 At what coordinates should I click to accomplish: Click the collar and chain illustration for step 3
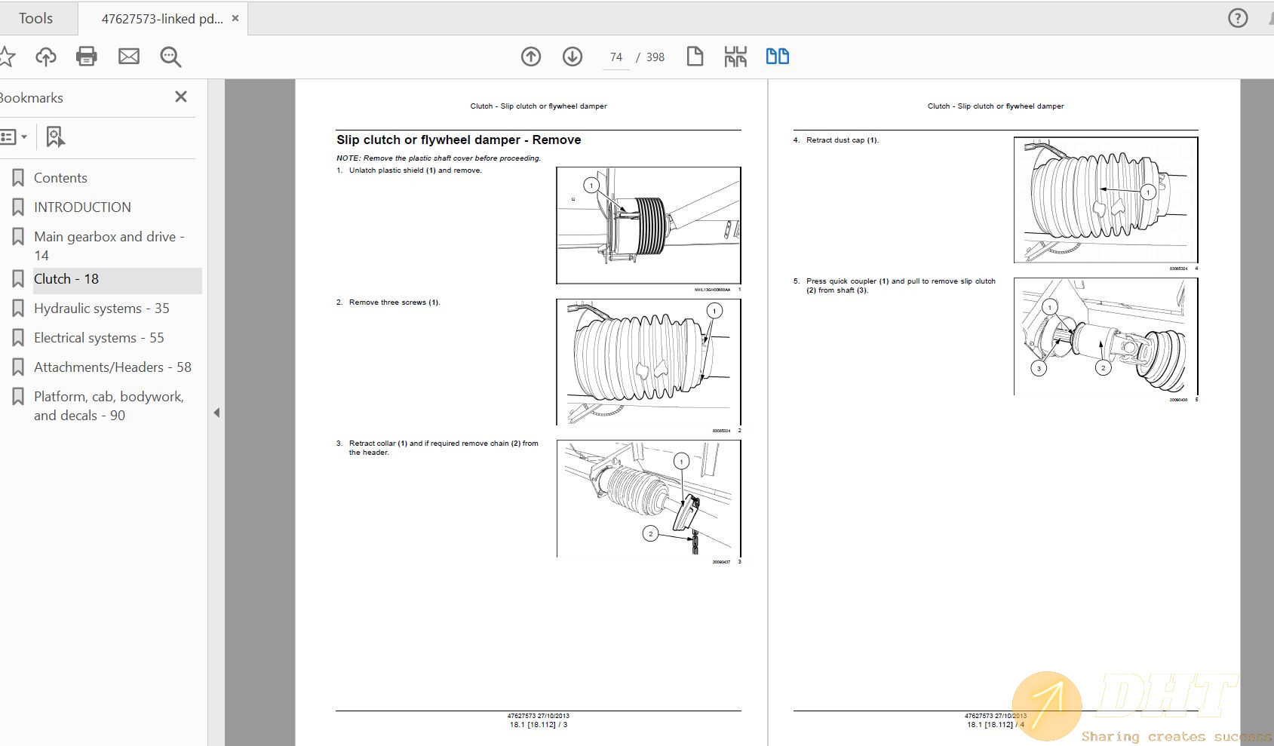649,499
